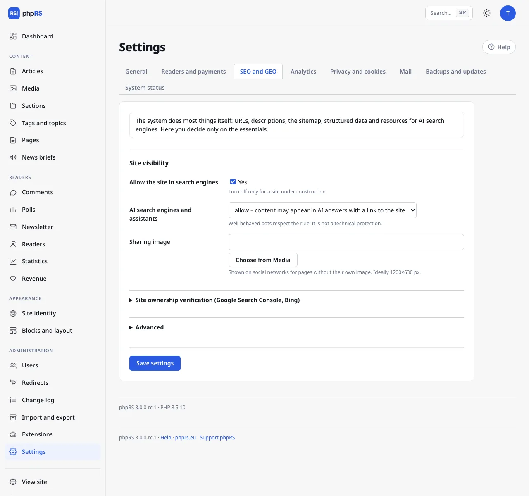Click the Polls bar chart icon
529x496 pixels.
point(13,210)
